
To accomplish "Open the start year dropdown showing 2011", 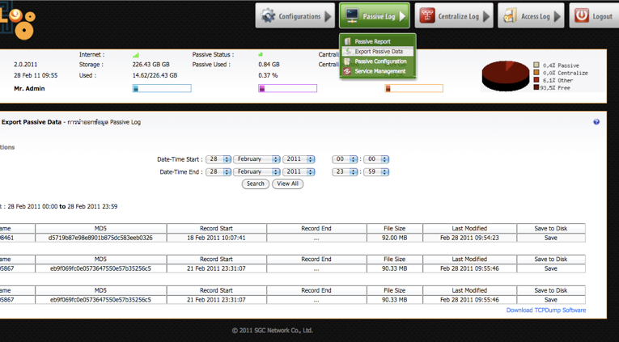I will tap(299, 159).
